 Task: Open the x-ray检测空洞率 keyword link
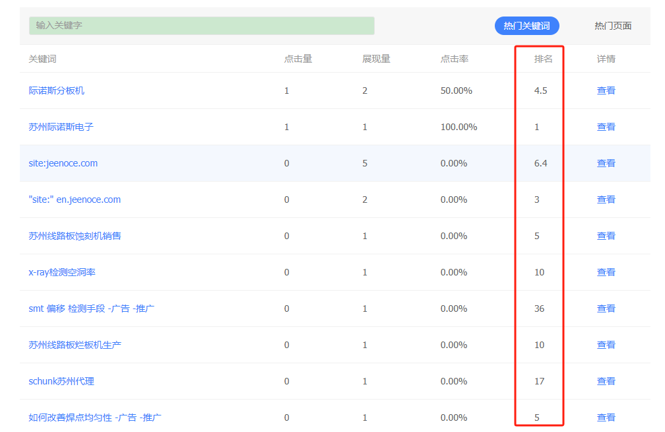click(x=62, y=272)
